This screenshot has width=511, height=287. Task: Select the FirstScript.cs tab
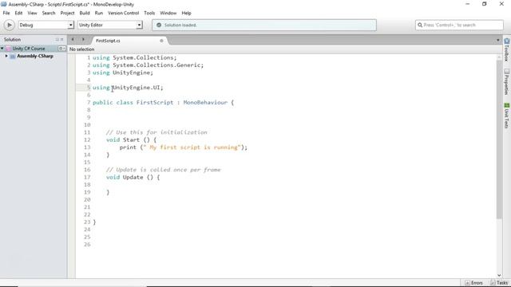(108, 41)
